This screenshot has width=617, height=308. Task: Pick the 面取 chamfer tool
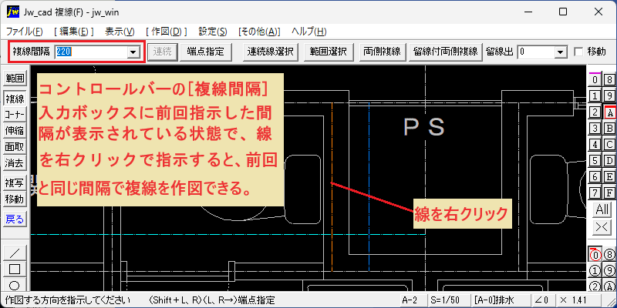tap(15, 147)
